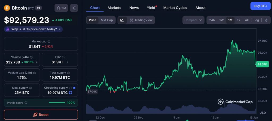Click the verified circulating supply badge

click(x=74, y=88)
